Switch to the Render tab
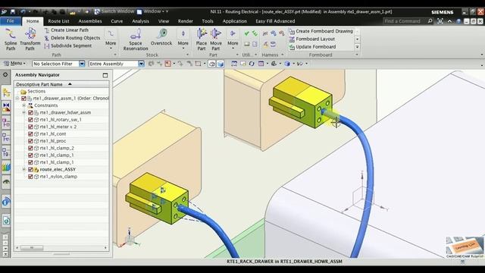The width and height of the screenshot is (485, 273). pyautogui.click(x=185, y=21)
